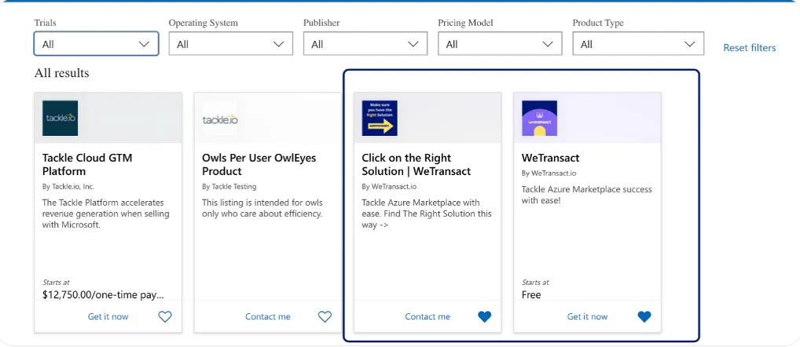Favorite the Owls Per User OwlEyes Product
Screen dimensions: 800x347
coord(325,317)
